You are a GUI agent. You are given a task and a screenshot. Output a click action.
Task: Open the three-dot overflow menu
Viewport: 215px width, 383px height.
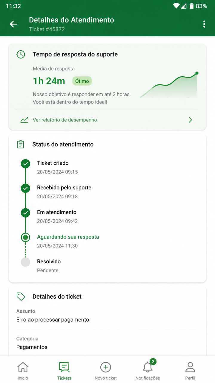pyautogui.click(x=204, y=24)
